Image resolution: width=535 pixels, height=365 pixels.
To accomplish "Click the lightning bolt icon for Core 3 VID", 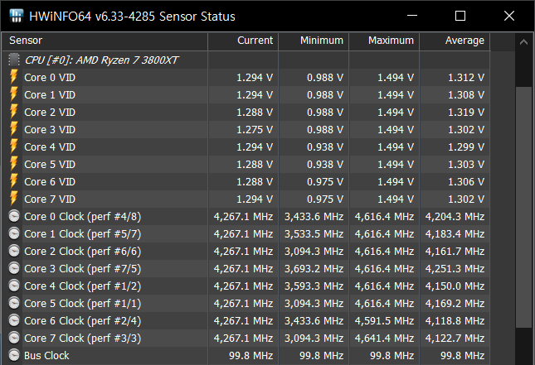I will pos(14,129).
